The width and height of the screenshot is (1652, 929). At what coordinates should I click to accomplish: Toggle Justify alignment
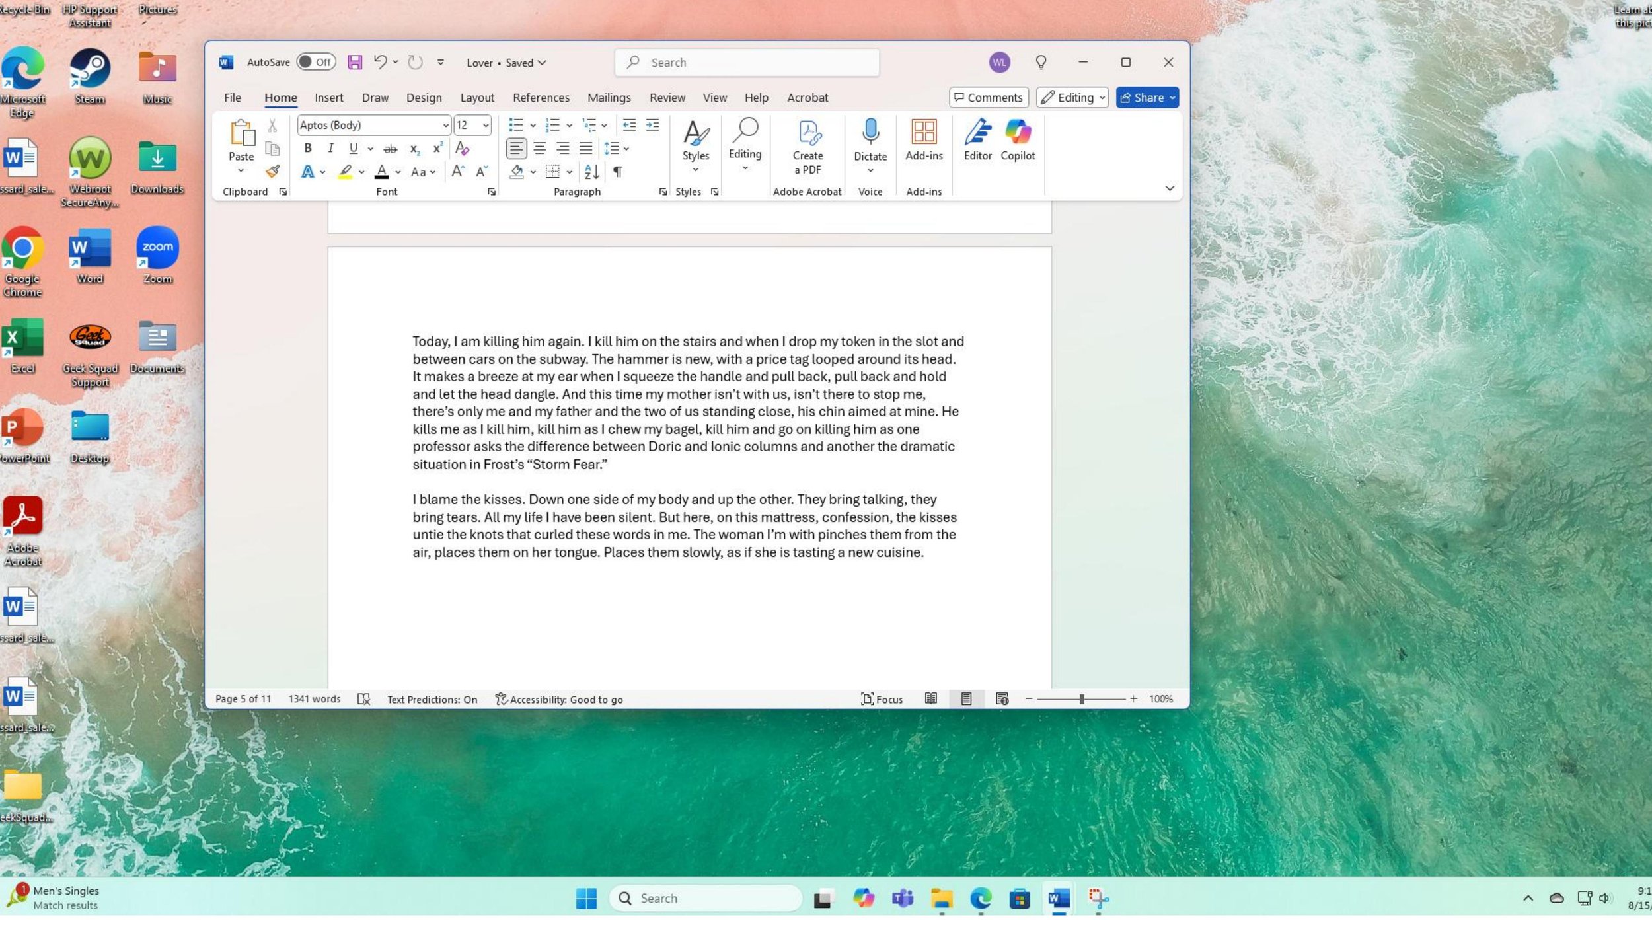tap(585, 149)
